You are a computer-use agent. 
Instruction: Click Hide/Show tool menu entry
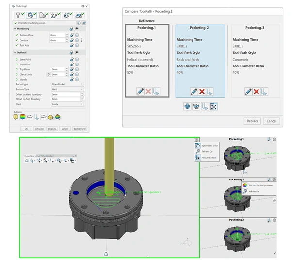[x=207, y=158]
